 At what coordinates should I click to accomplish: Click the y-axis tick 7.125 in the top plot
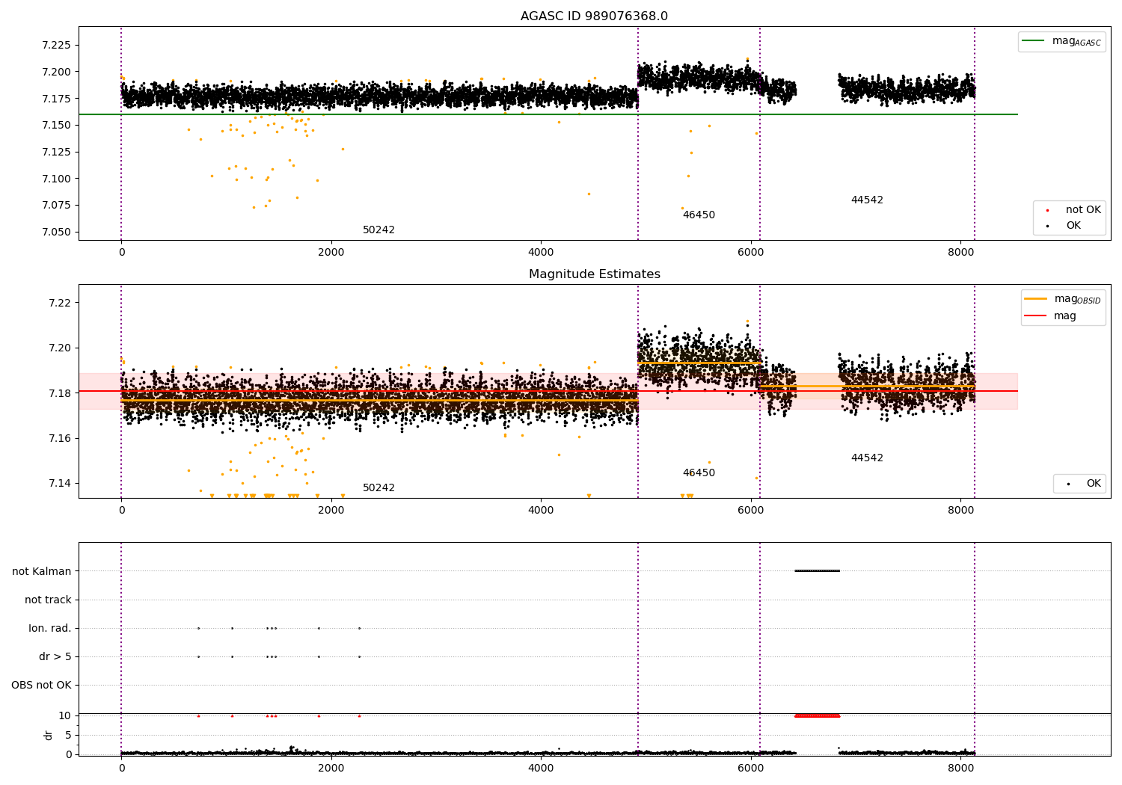[x=57, y=152]
